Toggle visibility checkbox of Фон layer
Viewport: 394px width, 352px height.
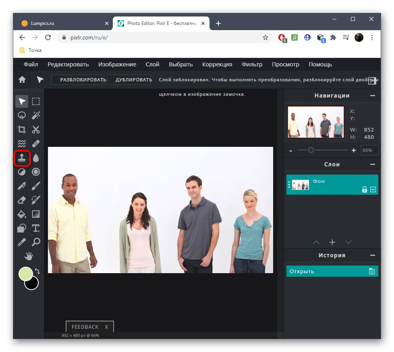373,189
